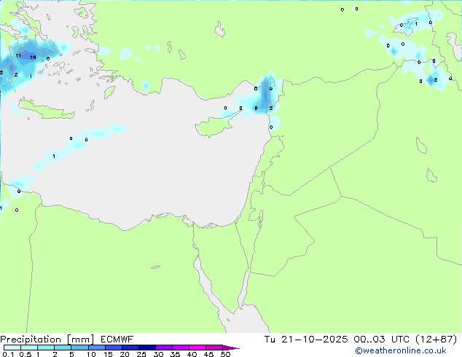Click the '00..03 UTC' time range text
Viewport: 462px width, 357px height.
(x=382, y=340)
